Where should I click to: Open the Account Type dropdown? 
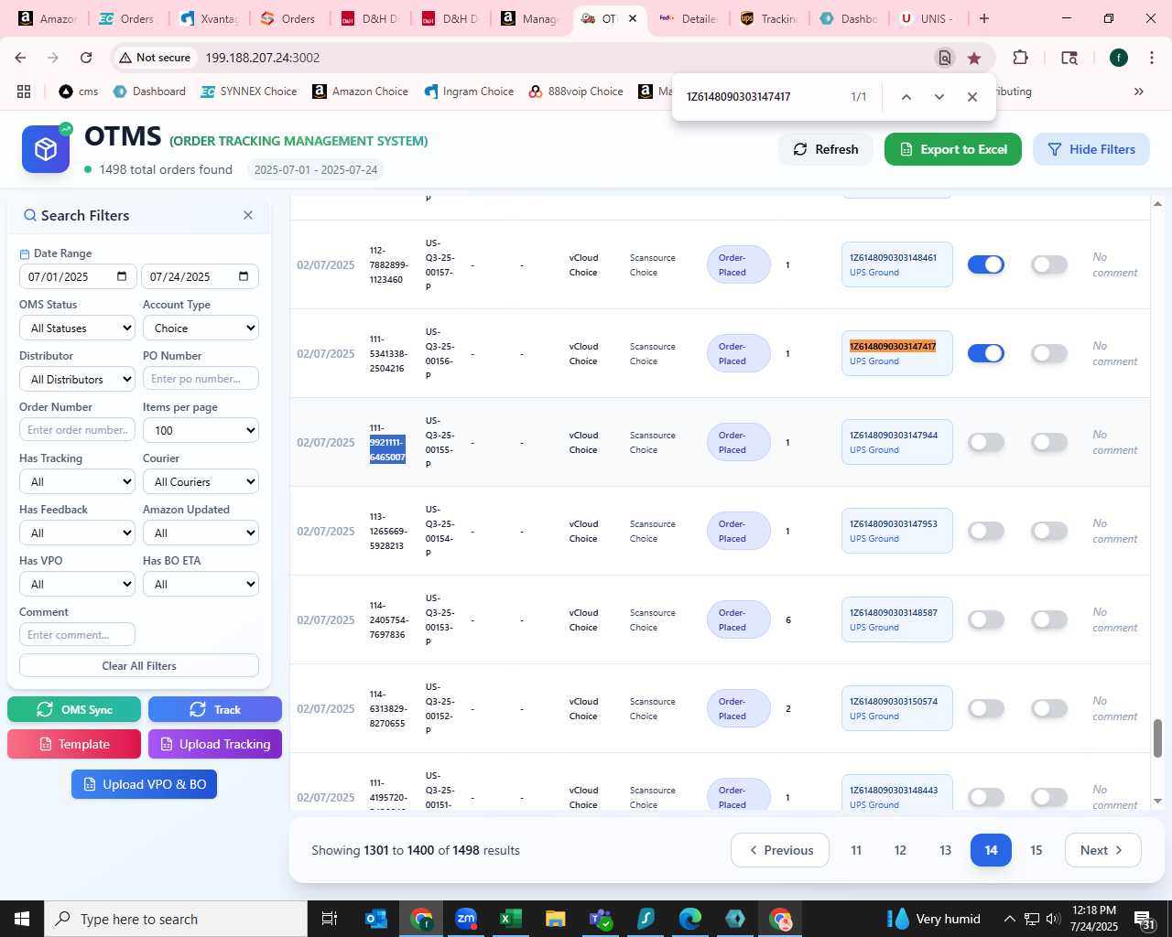point(201,328)
